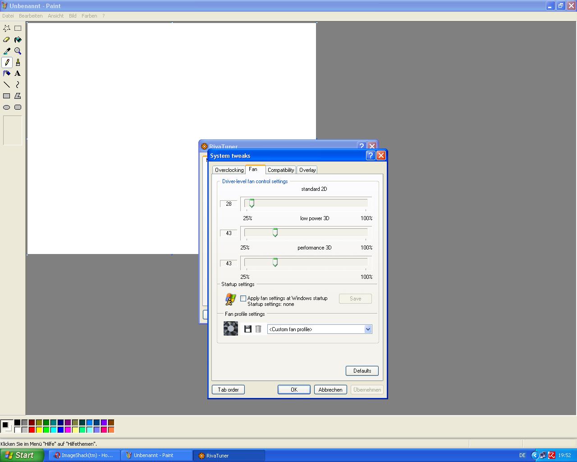Click the Defaults button
Image resolution: width=577 pixels, height=462 pixels.
(362, 371)
